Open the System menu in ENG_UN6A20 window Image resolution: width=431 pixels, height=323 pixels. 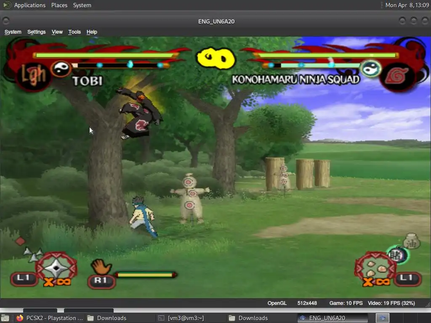click(x=13, y=32)
